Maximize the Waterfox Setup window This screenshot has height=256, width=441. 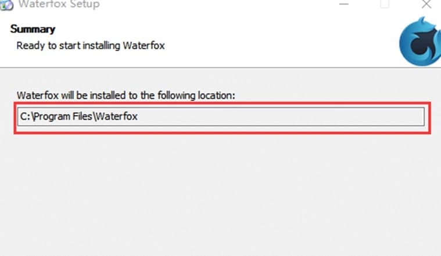[x=385, y=4]
